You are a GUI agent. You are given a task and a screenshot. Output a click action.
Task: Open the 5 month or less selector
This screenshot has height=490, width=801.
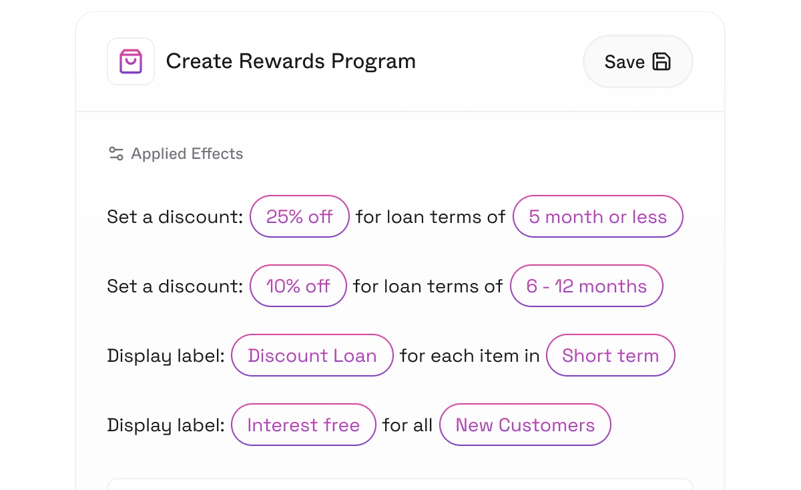tap(597, 216)
